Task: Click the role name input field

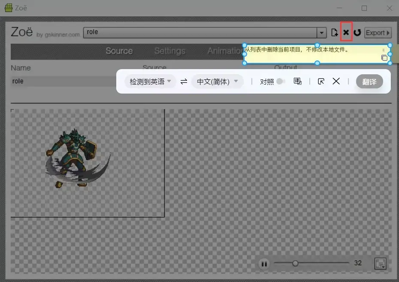Action: point(63,81)
